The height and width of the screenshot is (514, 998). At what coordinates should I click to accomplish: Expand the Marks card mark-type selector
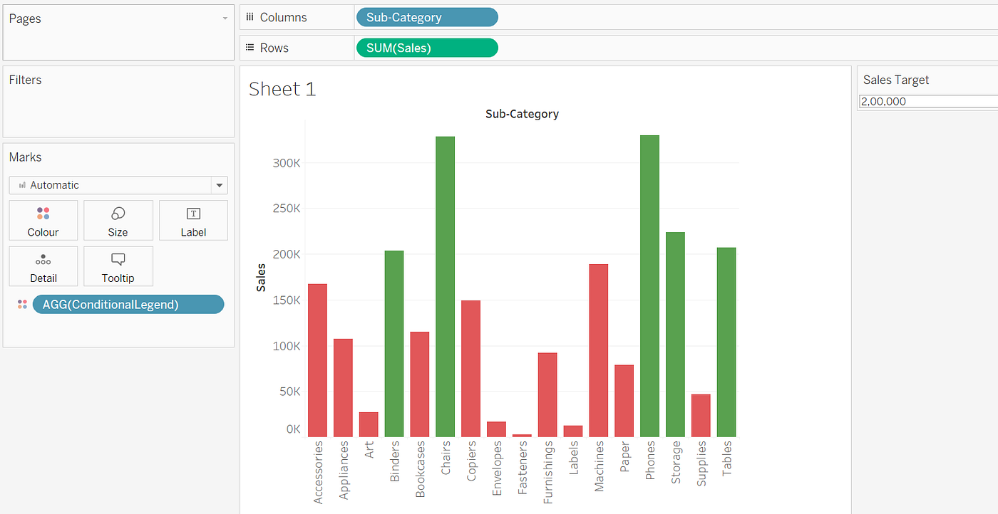219,184
